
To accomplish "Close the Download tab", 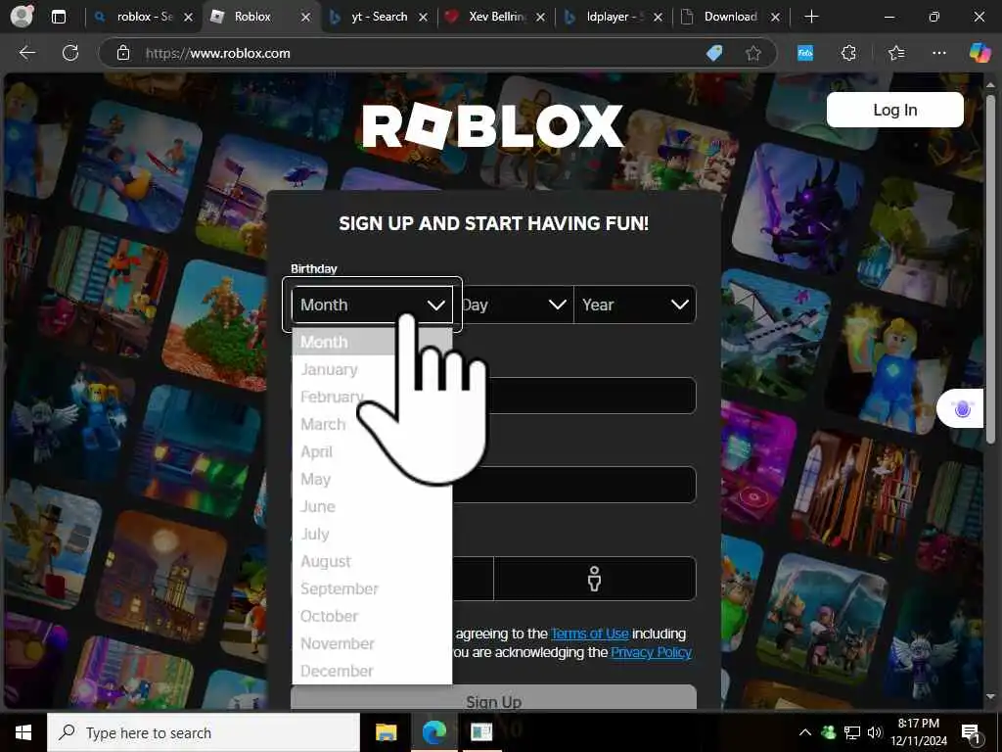I will (775, 18).
